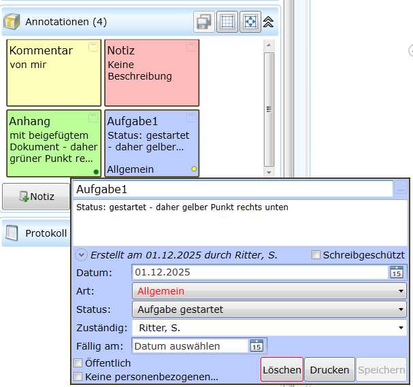Click the fit-to-view icon in Annotationen header
The image size is (413, 387).
(x=250, y=22)
